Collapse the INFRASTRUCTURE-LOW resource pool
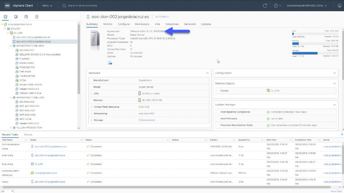 tap(11, 97)
